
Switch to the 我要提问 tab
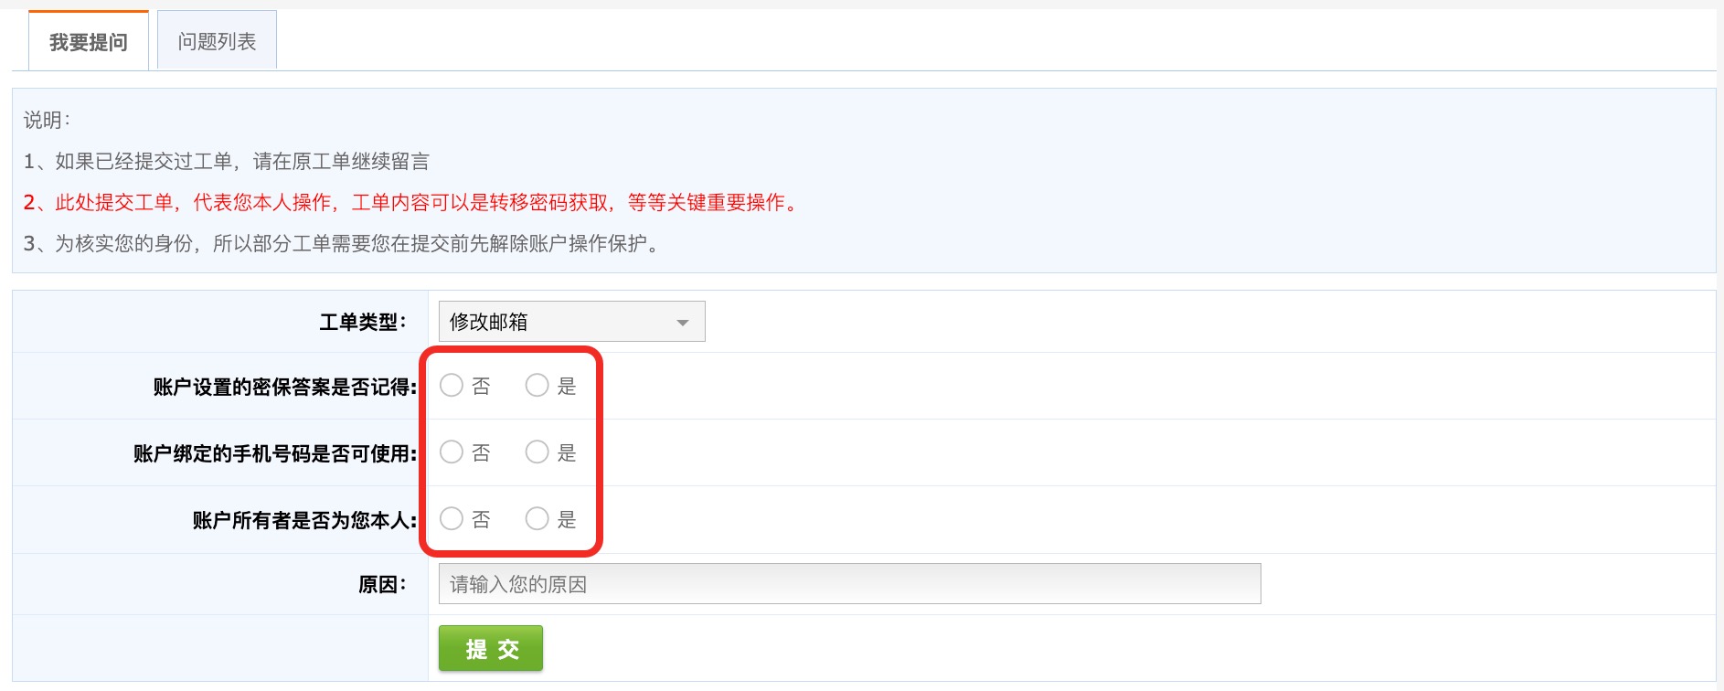tap(89, 41)
